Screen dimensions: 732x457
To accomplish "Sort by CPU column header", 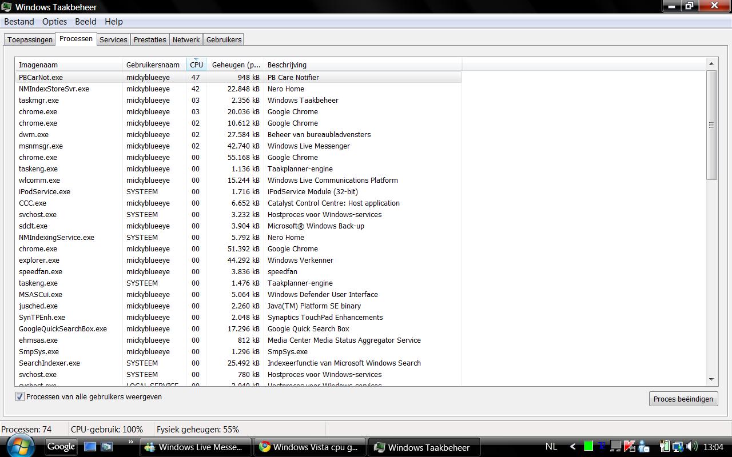I will point(196,65).
